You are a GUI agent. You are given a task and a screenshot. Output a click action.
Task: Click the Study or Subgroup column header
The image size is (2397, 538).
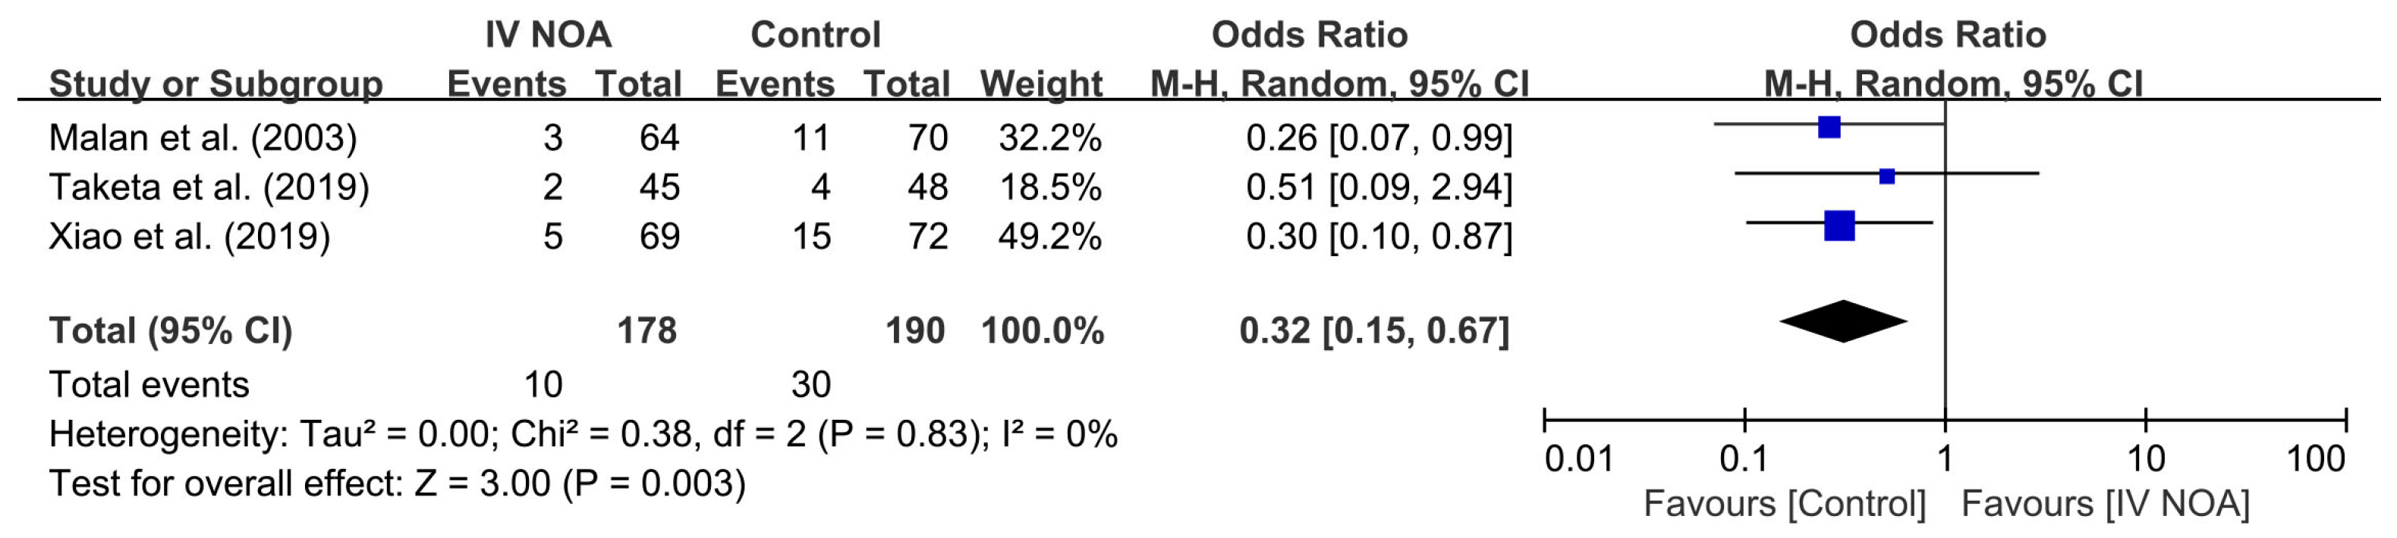tap(215, 83)
